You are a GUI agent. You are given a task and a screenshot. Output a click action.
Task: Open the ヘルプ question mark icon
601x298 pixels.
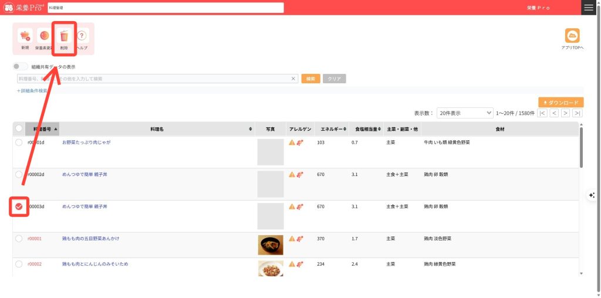coord(82,36)
